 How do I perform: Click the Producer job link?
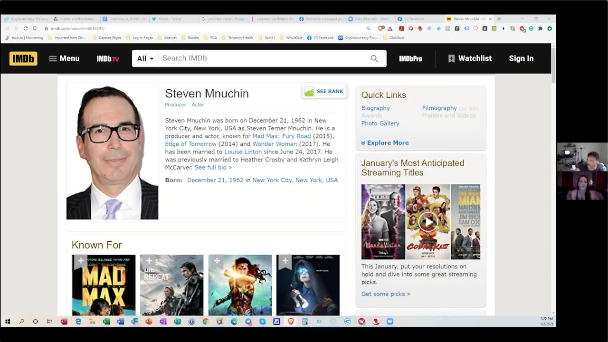[x=175, y=104]
